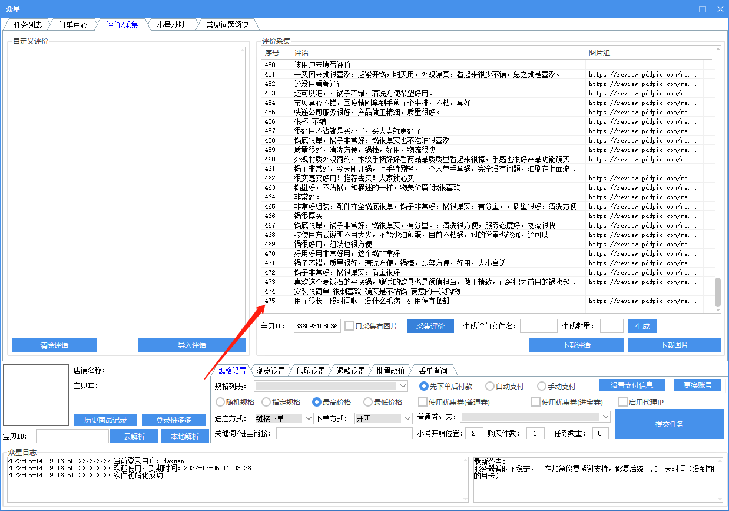This screenshot has height=511, width=729.
Task: Click the 关键词/进宝链接 input field
Action: click(x=344, y=433)
